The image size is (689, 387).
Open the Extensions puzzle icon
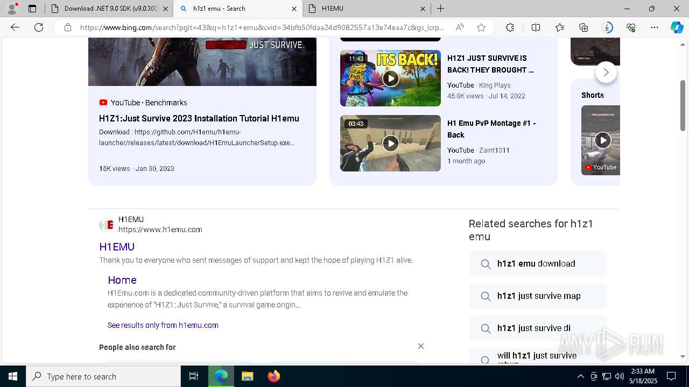pyautogui.click(x=510, y=27)
